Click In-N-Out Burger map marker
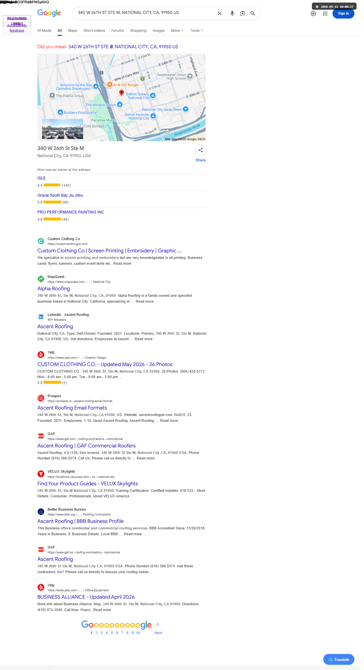This screenshot has width=364, height=670. click(x=109, y=85)
